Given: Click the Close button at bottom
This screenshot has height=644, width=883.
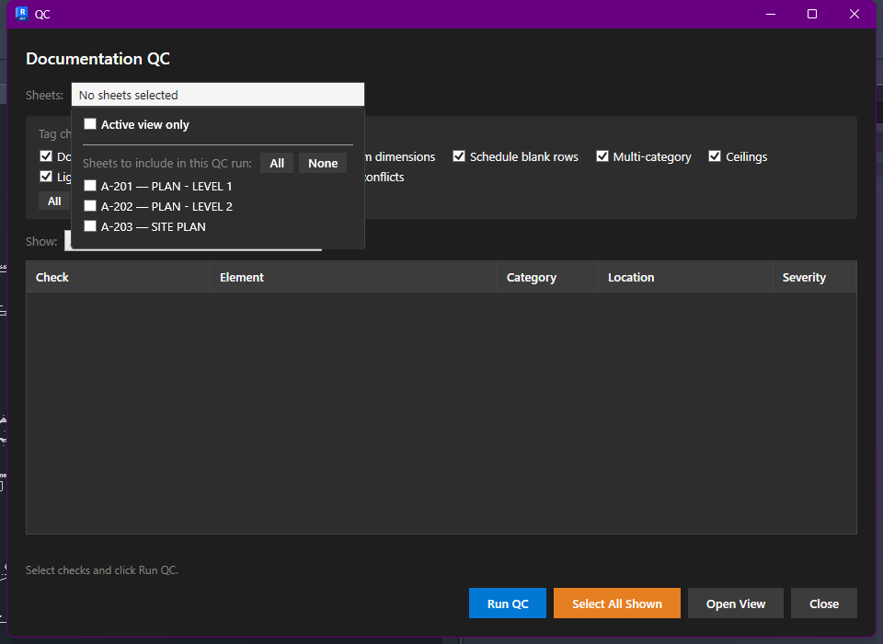Looking at the screenshot, I should coord(824,604).
